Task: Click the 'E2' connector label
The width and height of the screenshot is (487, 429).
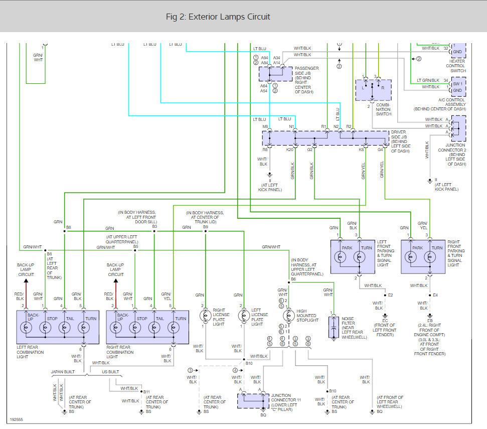Action: 390,295
